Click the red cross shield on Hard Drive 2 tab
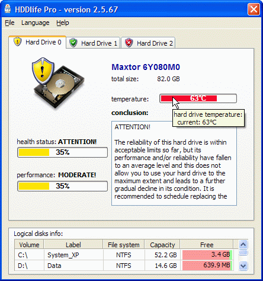The height and width of the screenshot is (281, 263). [129, 43]
